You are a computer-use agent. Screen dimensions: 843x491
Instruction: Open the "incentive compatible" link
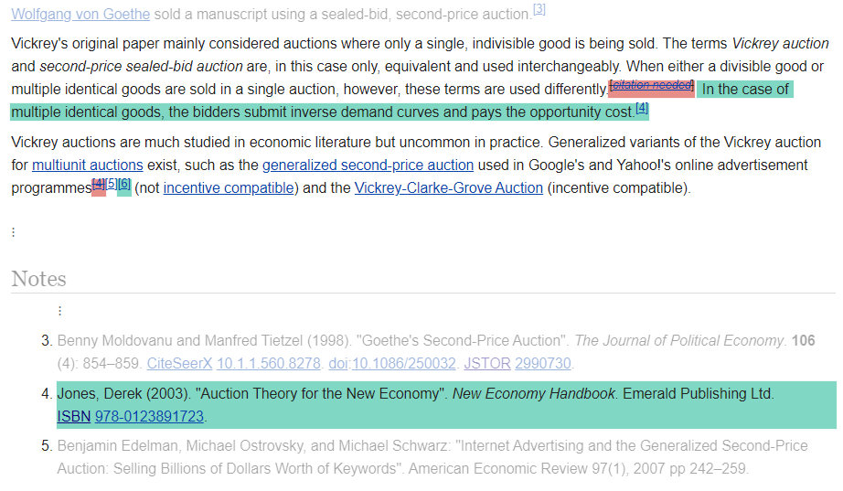(229, 188)
